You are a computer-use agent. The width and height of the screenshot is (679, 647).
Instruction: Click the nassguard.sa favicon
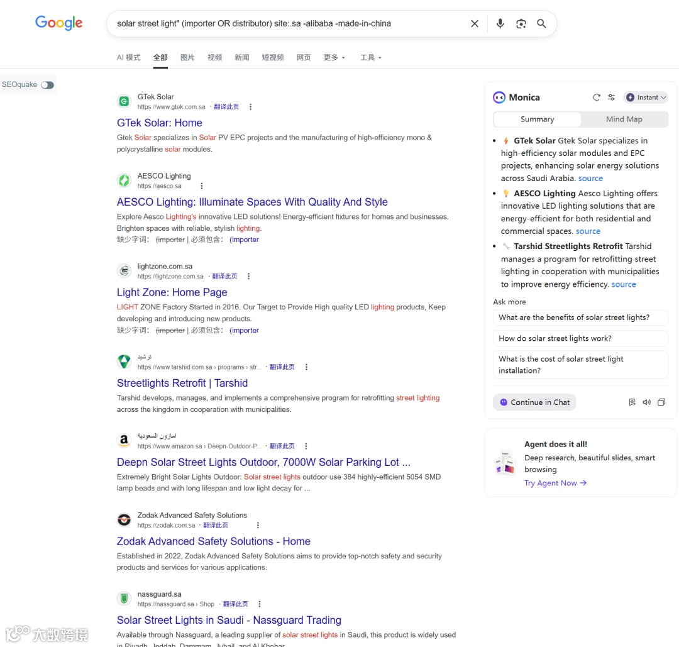tap(124, 599)
